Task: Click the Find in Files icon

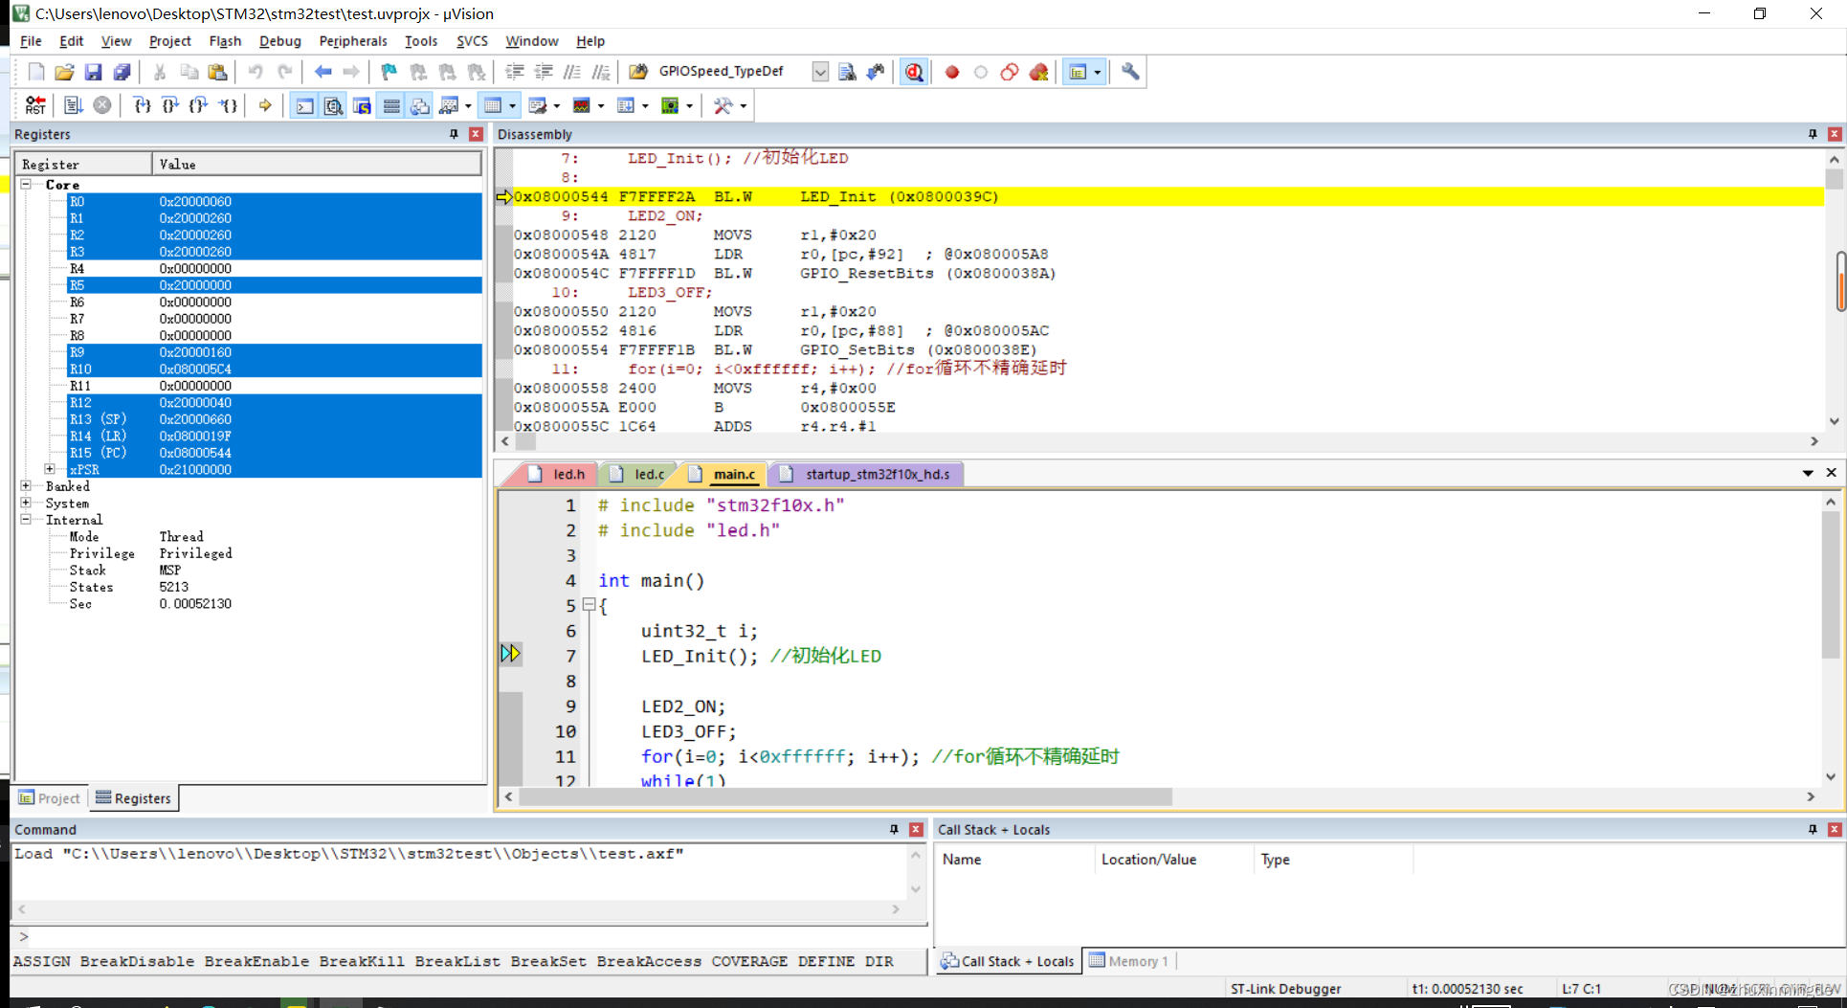Action: pyautogui.click(x=638, y=72)
